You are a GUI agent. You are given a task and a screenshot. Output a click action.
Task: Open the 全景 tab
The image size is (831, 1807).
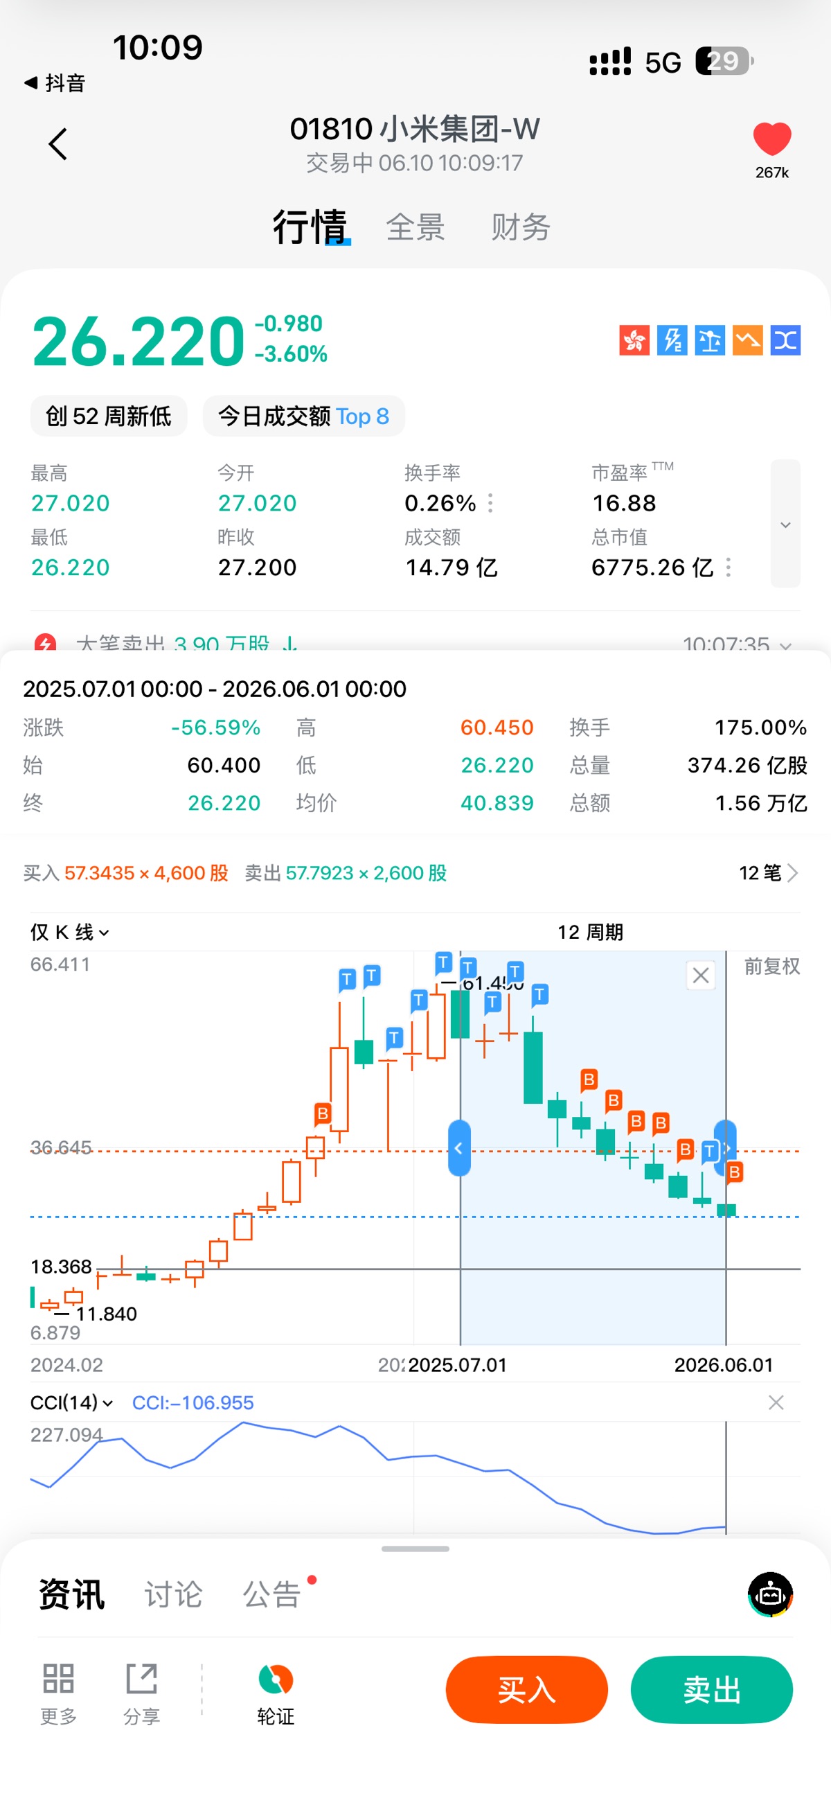tap(415, 227)
